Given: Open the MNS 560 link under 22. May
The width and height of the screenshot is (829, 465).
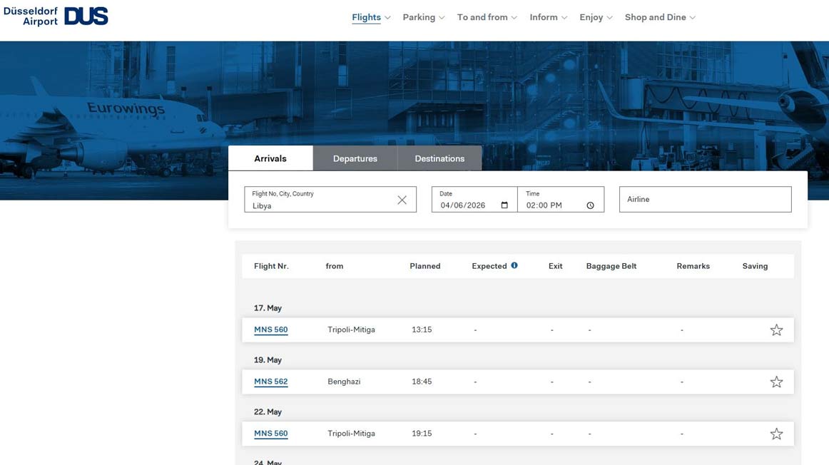Looking at the screenshot, I should 270,433.
